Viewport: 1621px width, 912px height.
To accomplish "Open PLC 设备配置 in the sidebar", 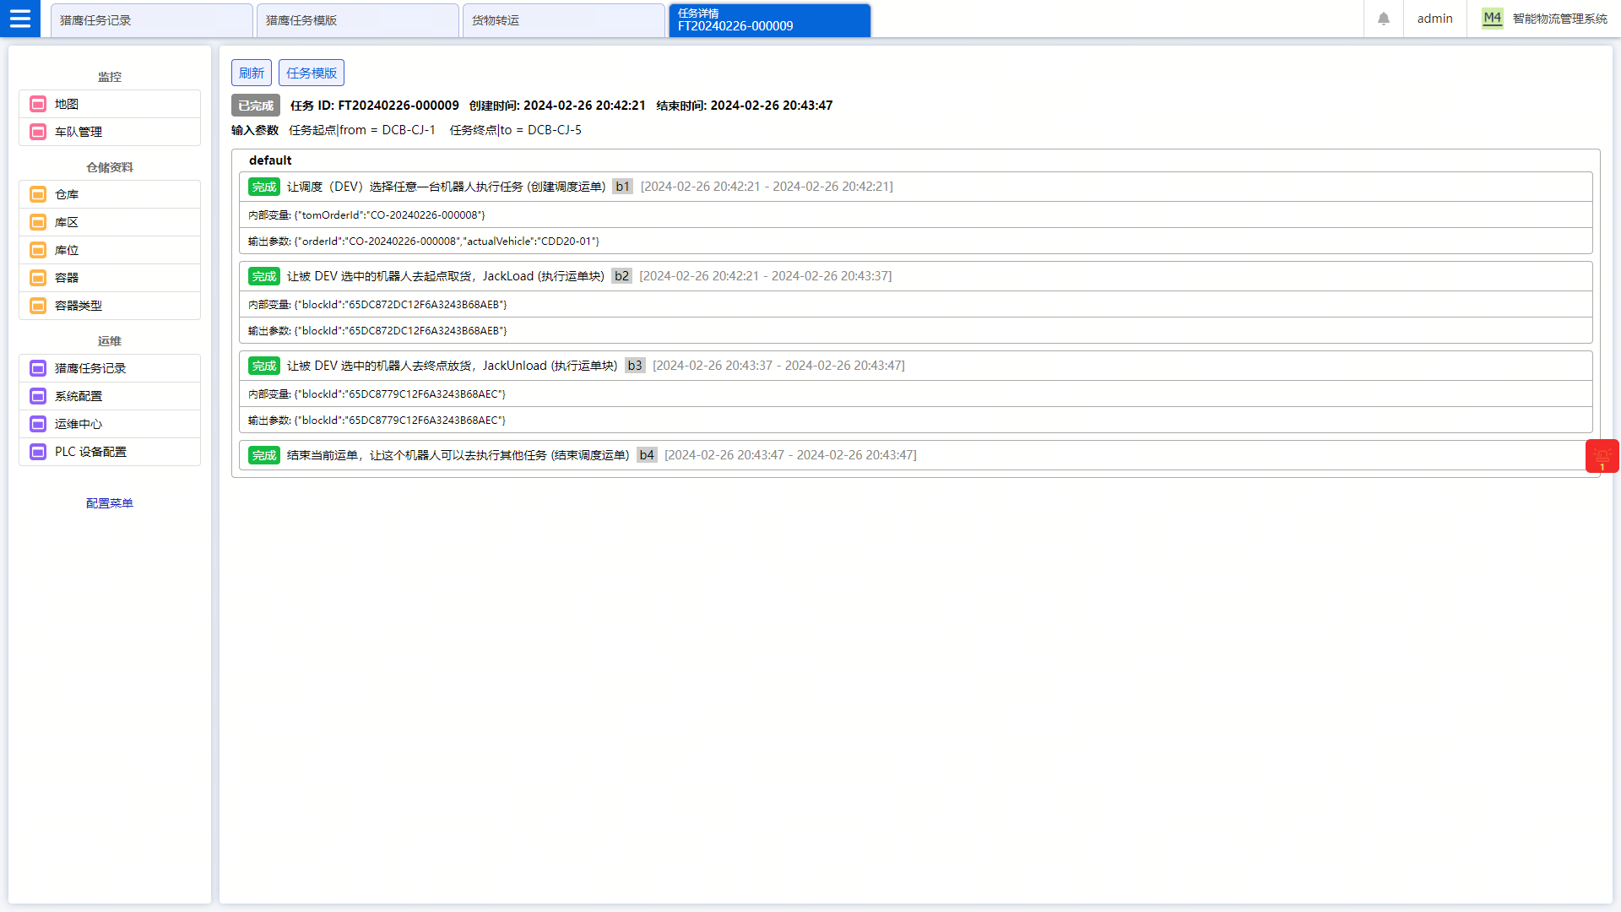I will [110, 452].
